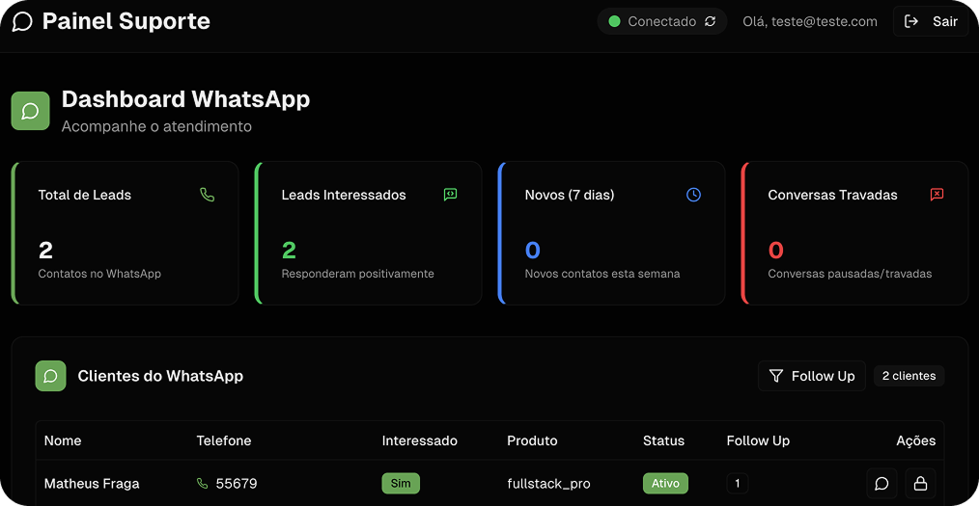
Task: Click the Dashboard WhatsApp heading
Action: 185,99
